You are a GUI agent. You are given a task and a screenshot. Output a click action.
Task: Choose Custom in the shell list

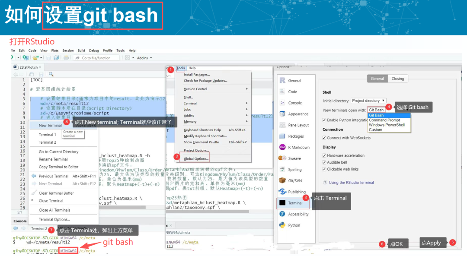coord(389,130)
